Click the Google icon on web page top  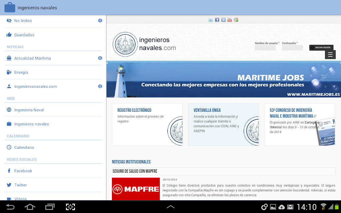pos(236,20)
